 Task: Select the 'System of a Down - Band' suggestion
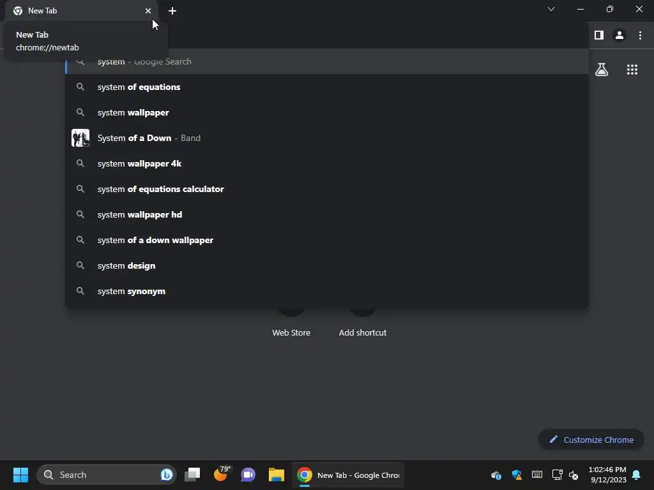click(x=327, y=138)
